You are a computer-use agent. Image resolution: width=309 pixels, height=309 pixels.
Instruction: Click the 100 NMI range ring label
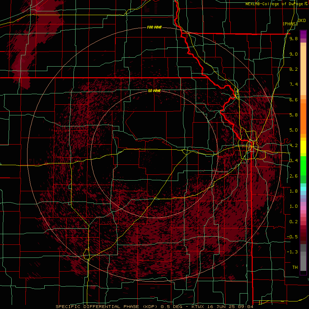coord(154,27)
